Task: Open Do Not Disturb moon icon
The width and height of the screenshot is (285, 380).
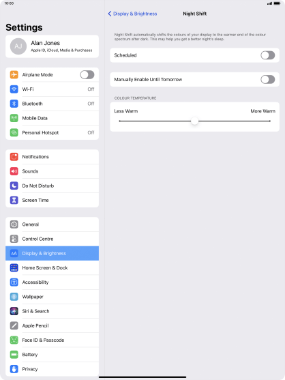Action: point(14,186)
